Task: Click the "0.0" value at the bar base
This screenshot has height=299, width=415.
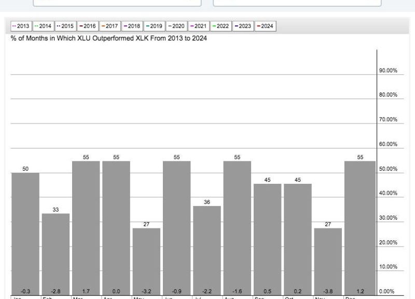Action: pyautogui.click(x=116, y=292)
